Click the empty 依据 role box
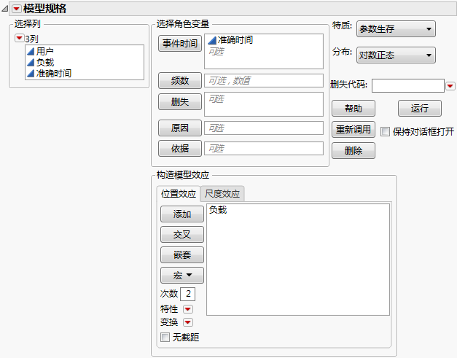457x358 pixels. tap(264, 149)
